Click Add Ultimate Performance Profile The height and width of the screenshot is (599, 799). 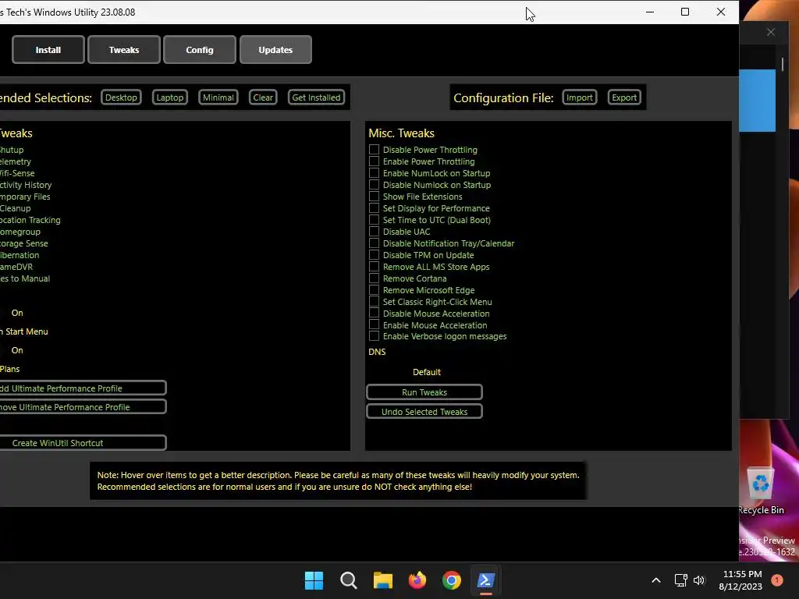pos(81,388)
